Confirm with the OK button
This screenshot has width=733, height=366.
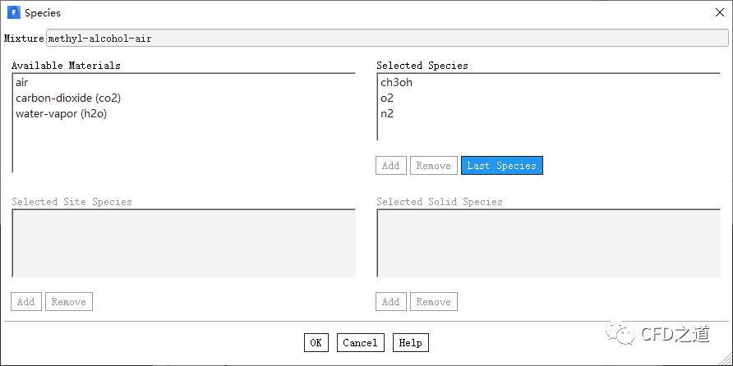click(x=316, y=343)
